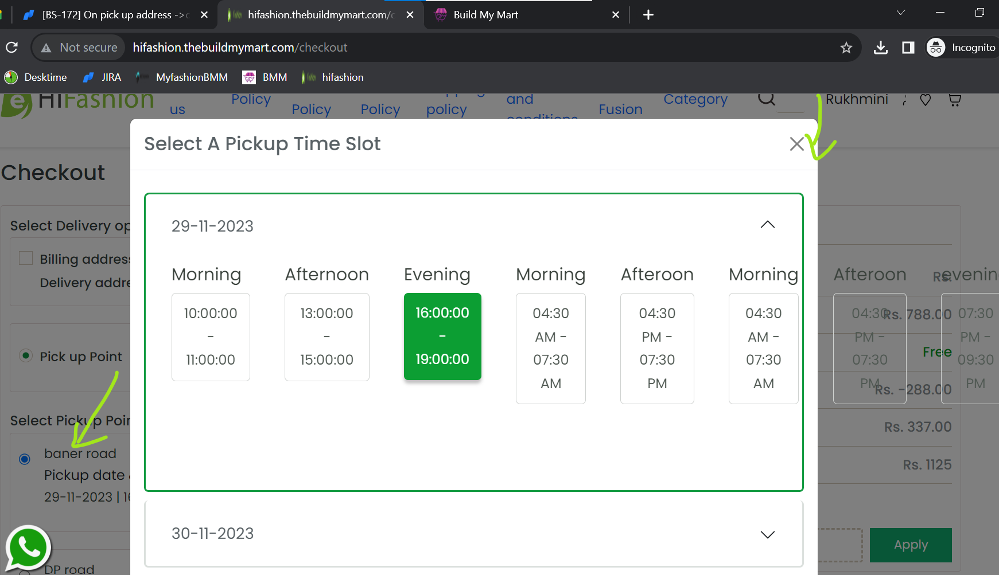Screen dimensions: 999x575
Task: Collapse the 29-11-2023 date section
Action: coord(767,225)
